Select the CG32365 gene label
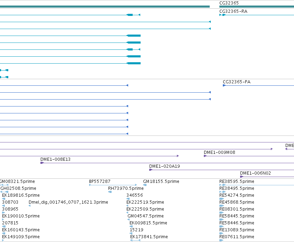 (229, 3)
